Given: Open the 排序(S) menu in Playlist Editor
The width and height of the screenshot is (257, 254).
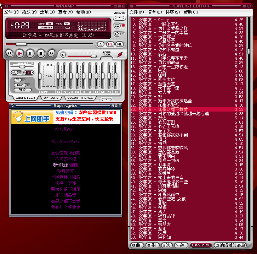Looking at the screenshot, I should [173, 12].
